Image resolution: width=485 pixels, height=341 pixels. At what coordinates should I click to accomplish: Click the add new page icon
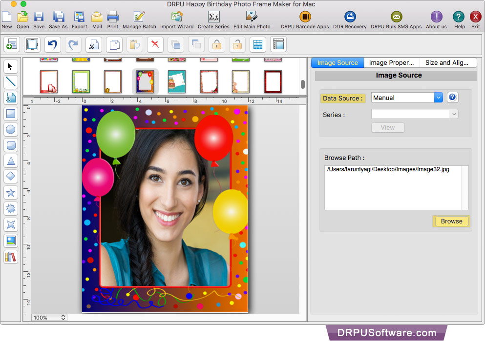click(x=12, y=44)
